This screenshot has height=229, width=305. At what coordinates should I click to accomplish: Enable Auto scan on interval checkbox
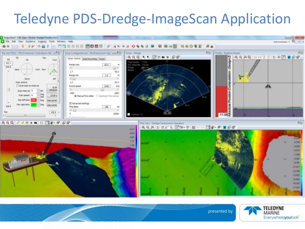tap(18, 86)
